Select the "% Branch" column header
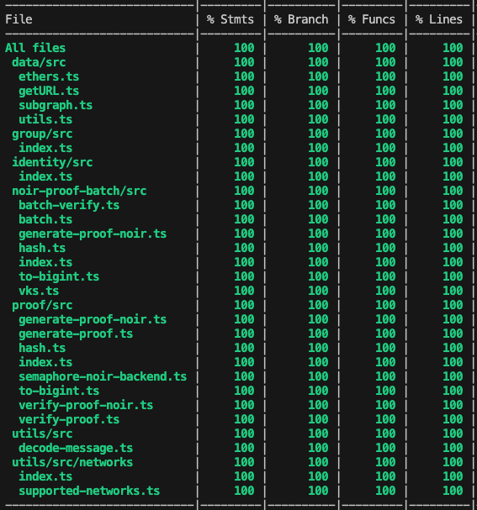 [x=301, y=19]
